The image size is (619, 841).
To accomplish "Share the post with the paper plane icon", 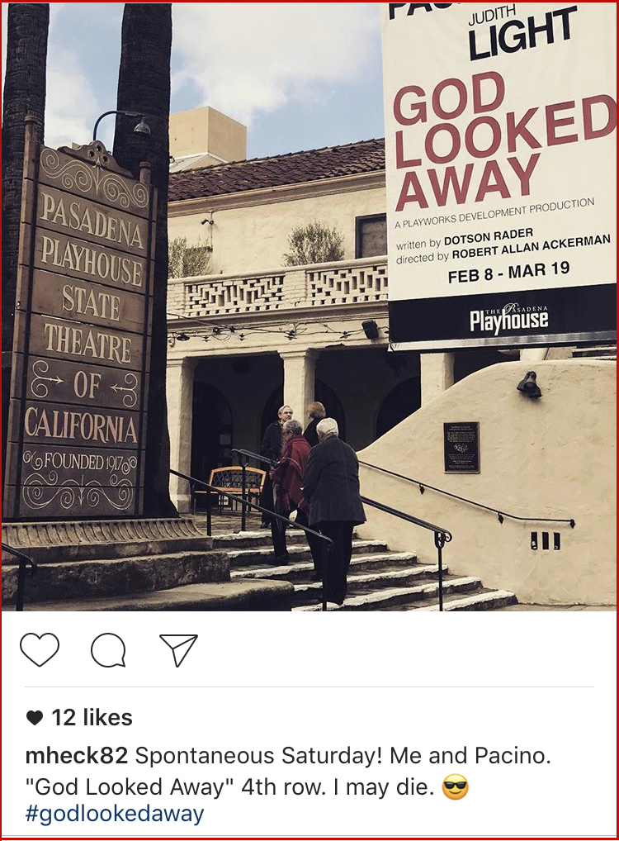I will click(x=178, y=650).
